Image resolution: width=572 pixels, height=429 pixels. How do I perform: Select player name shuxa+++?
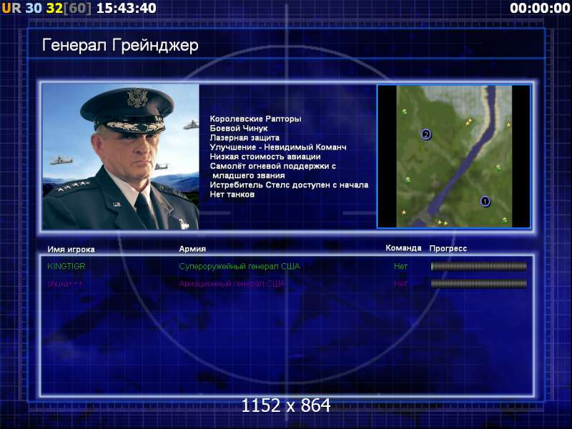65,283
